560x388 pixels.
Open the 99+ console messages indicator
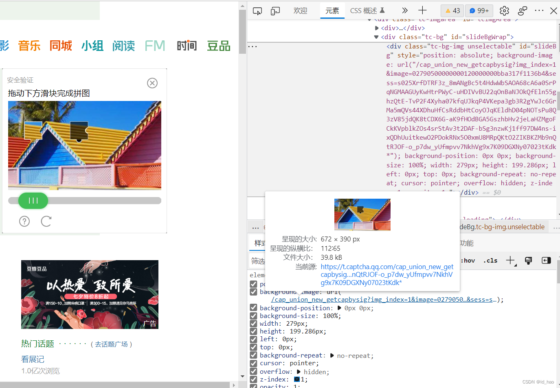tap(479, 11)
